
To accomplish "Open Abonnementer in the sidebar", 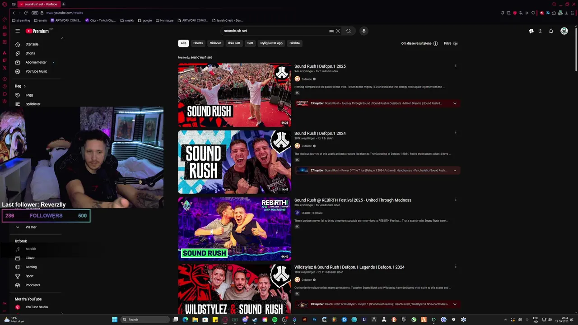I will 36,62.
